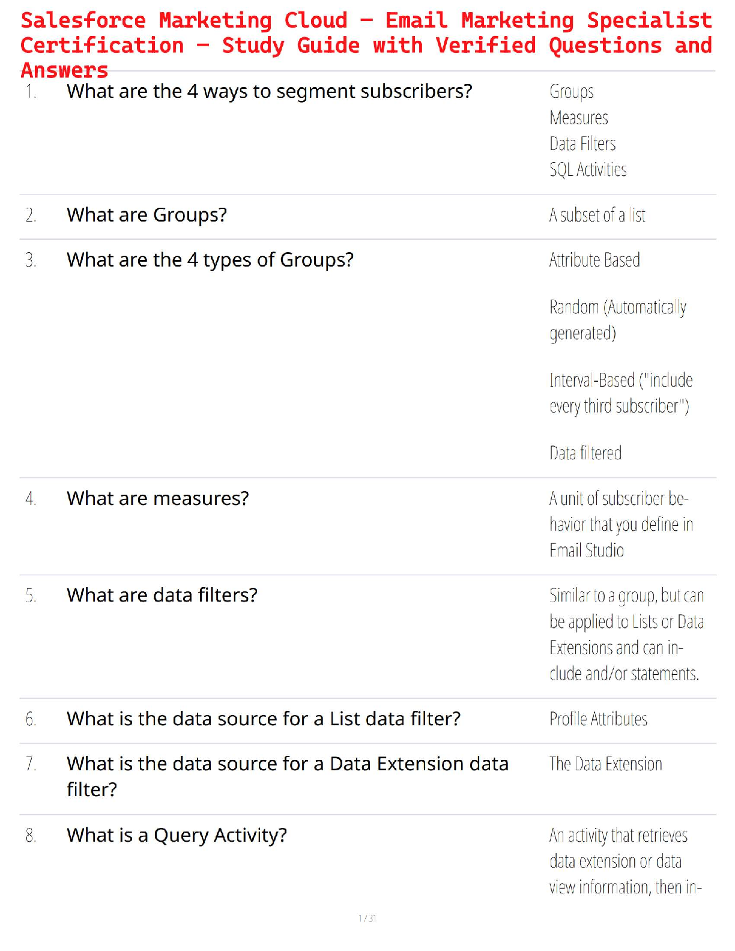Click the "What are measures?" question
735x951 pixels.
(x=157, y=498)
